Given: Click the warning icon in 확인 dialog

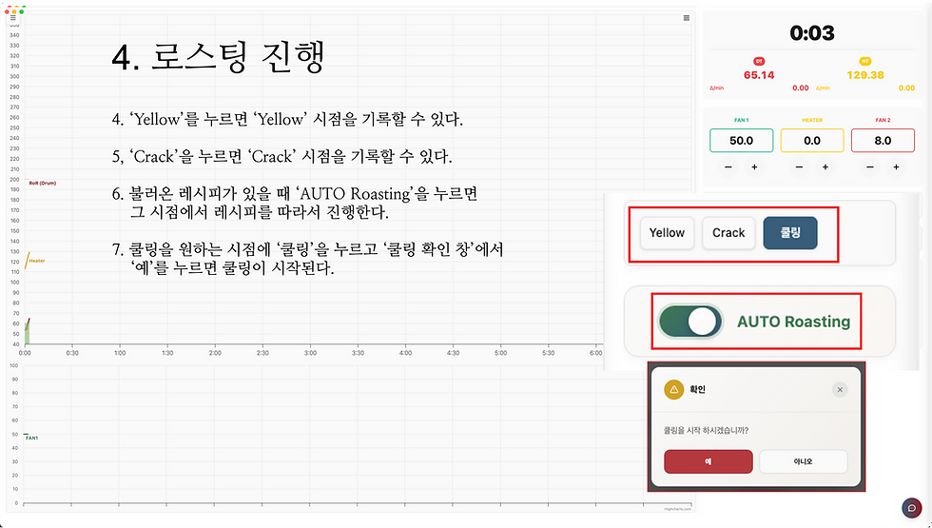Looking at the screenshot, I should [673, 389].
